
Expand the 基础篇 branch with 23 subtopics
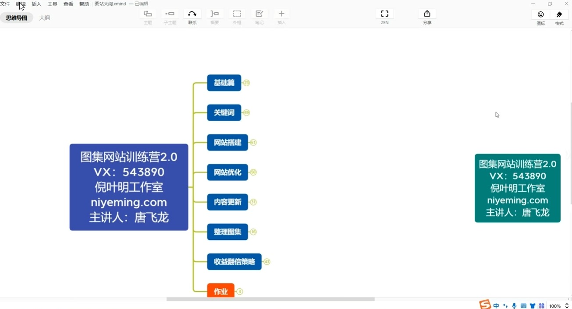(247, 83)
